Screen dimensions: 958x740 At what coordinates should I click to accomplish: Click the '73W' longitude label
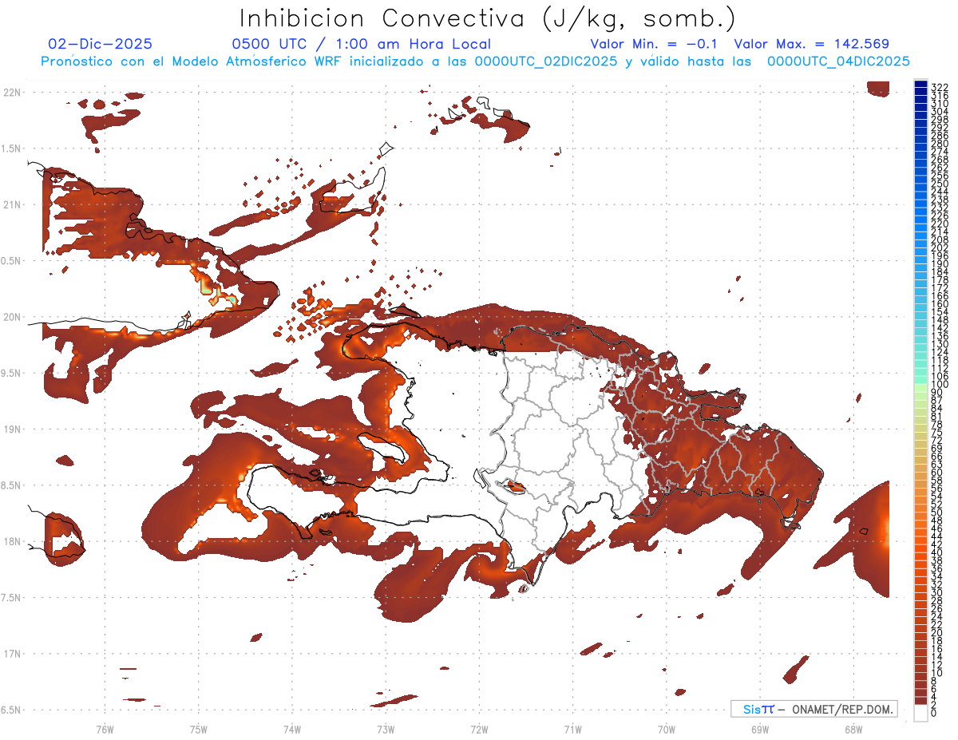tap(386, 730)
